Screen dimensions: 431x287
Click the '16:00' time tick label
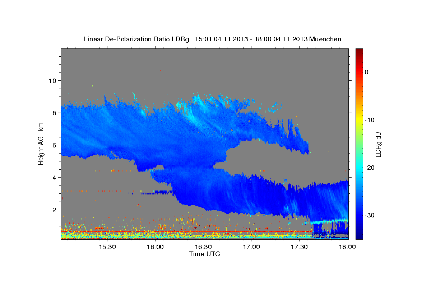(155, 247)
